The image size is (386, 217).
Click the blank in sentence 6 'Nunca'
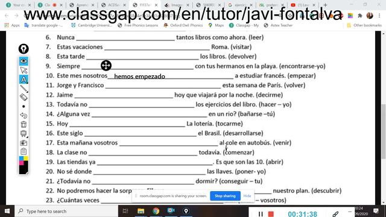click(x=125, y=37)
